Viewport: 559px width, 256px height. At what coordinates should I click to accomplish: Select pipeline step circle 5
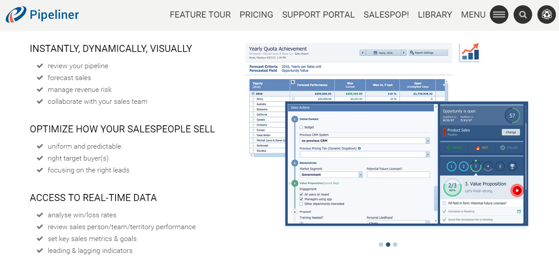tap(500, 166)
